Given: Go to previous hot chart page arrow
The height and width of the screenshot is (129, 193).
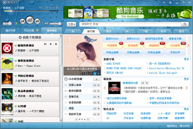Looking at the screenshot, I should pyautogui.click(x=76, y=119).
